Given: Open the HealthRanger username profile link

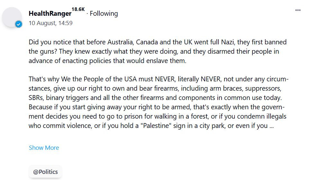Looking at the screenshot, I should [50, 14].
